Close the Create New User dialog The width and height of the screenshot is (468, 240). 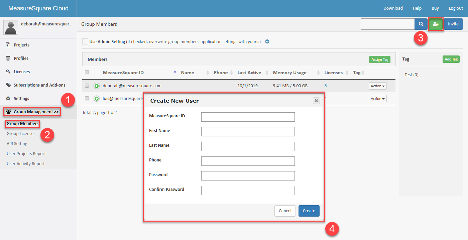pyautogui.click(x=316, y=101)
